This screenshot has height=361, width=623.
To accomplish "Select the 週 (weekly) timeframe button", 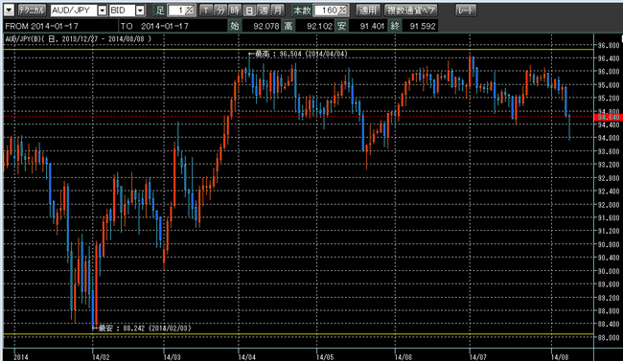I will coord(263,11).
